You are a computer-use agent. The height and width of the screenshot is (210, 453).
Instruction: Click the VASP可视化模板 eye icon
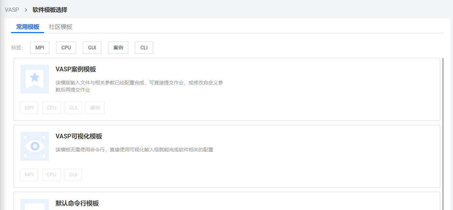[x=34, y=146]
